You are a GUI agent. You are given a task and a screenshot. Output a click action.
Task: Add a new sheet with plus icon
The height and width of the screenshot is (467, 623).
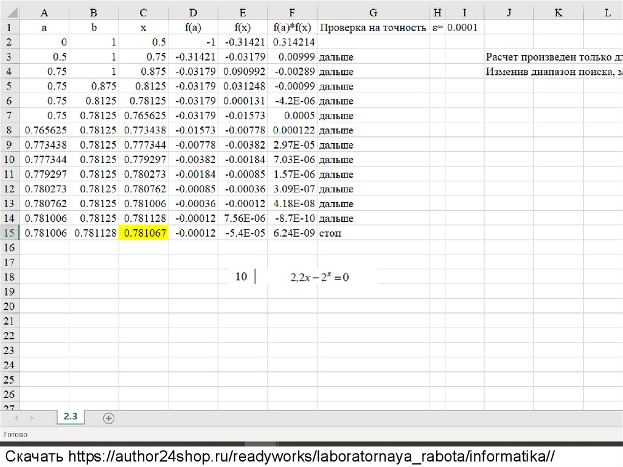click(x=108, y=418)
